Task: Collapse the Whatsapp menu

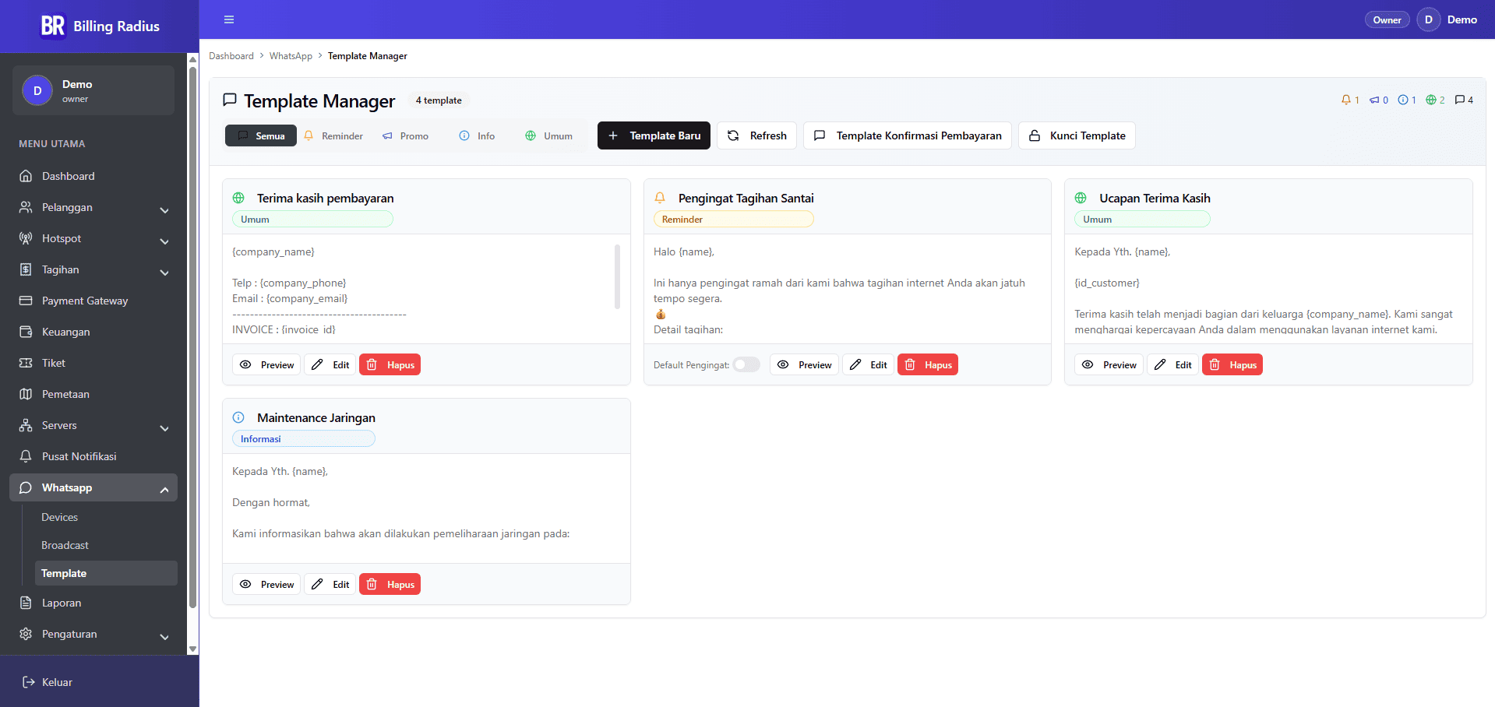Action: pos(93,487)
